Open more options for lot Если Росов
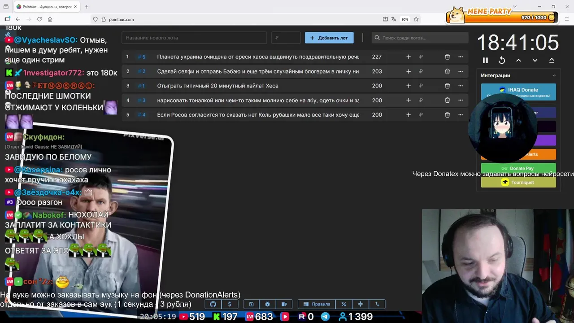The image size is (574, 323). (x=460, y=115)
